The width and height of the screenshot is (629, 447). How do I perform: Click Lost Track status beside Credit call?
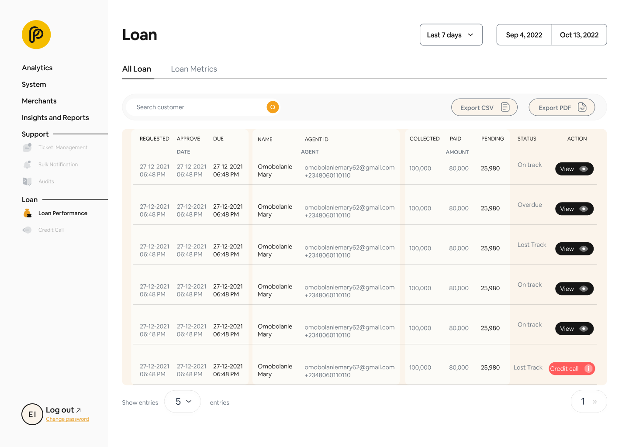point(528,368)
